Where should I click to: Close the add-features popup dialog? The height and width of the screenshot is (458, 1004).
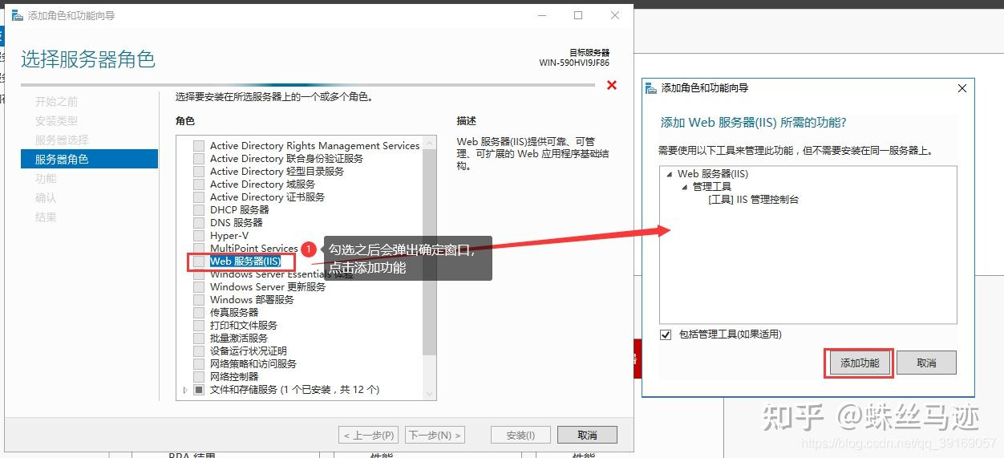coord(962,88)
